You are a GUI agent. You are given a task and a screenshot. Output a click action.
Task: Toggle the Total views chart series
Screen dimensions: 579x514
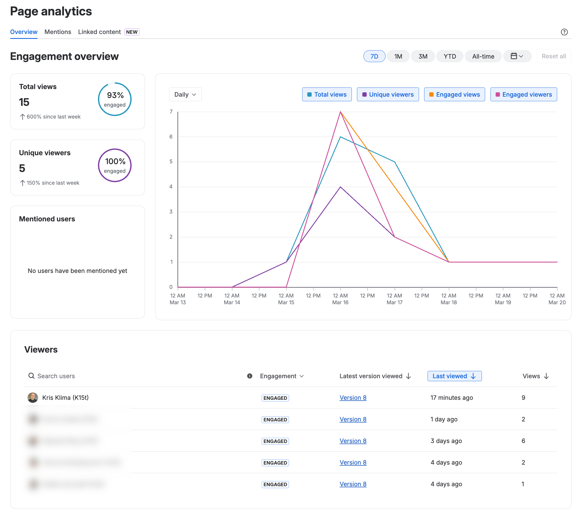(x=327, y=94)
